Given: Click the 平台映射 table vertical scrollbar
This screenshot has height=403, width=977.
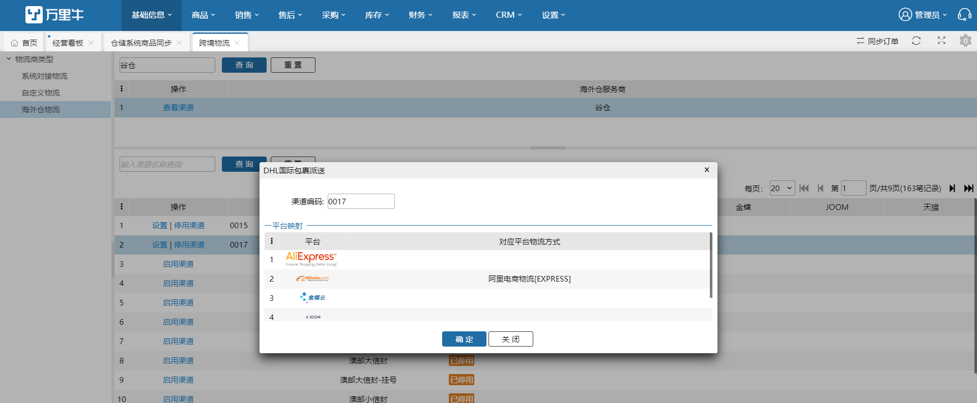Looking at the screenshot, I should point(711,265).
